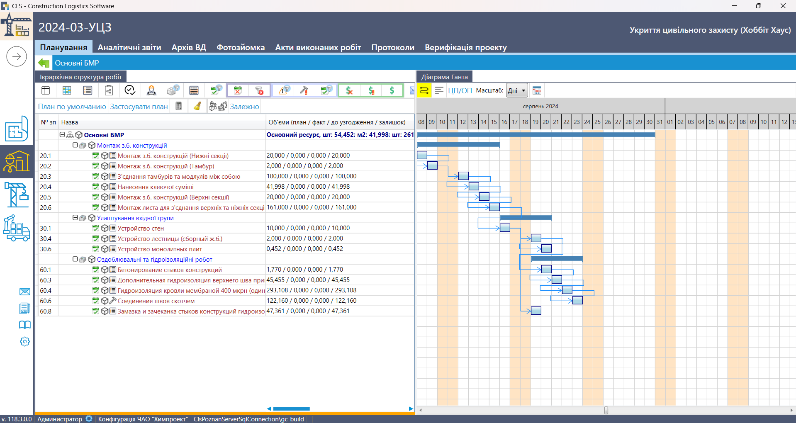Open the Фотозйомка tab

click(241, 47)
